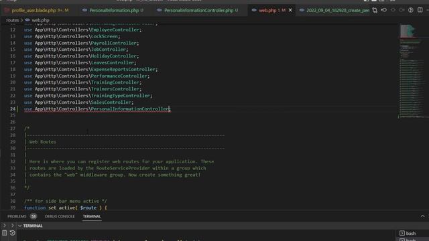Click the blade icon on profile_user tab
429x241 pixels.
click(x=7, y=11)
